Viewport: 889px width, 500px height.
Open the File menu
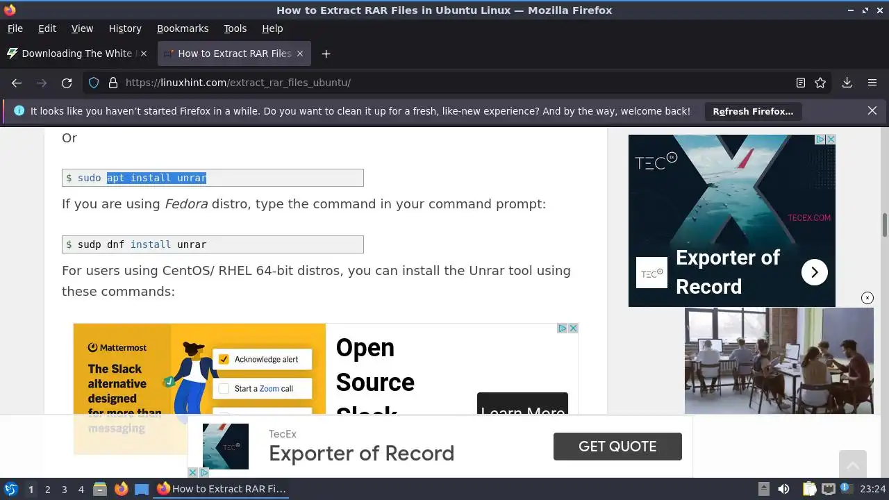pyautogui.click(x=15, y=28)
